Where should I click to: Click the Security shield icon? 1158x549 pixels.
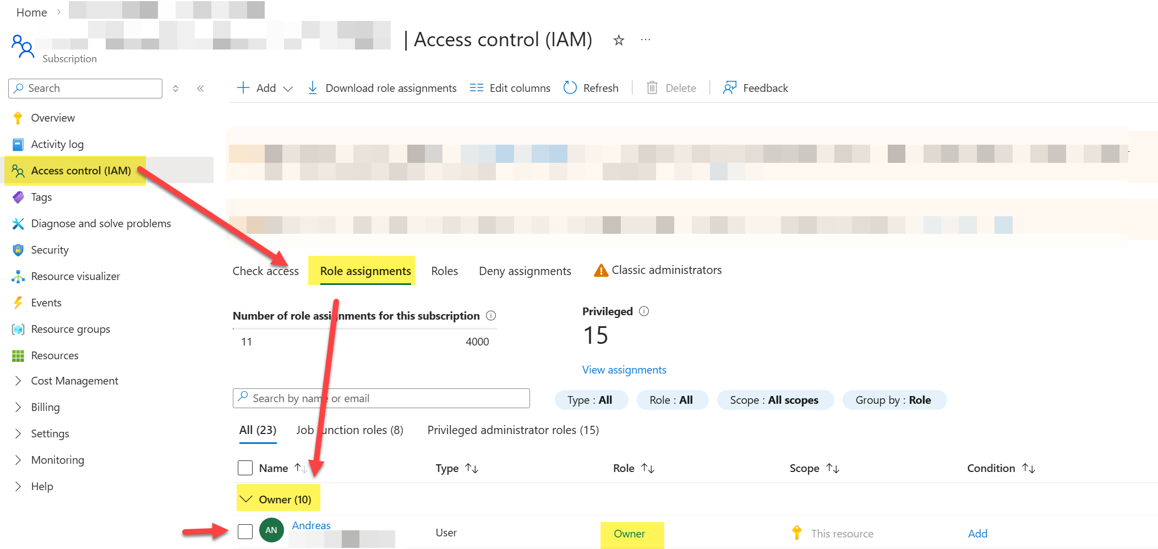18,250
